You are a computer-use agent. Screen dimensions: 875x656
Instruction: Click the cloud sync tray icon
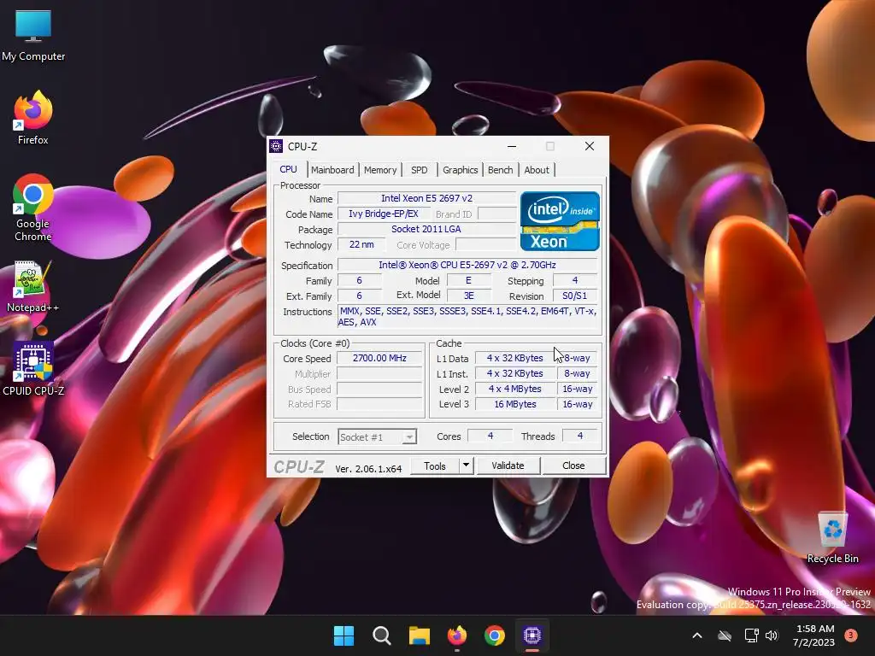click(x=725, y=635)
